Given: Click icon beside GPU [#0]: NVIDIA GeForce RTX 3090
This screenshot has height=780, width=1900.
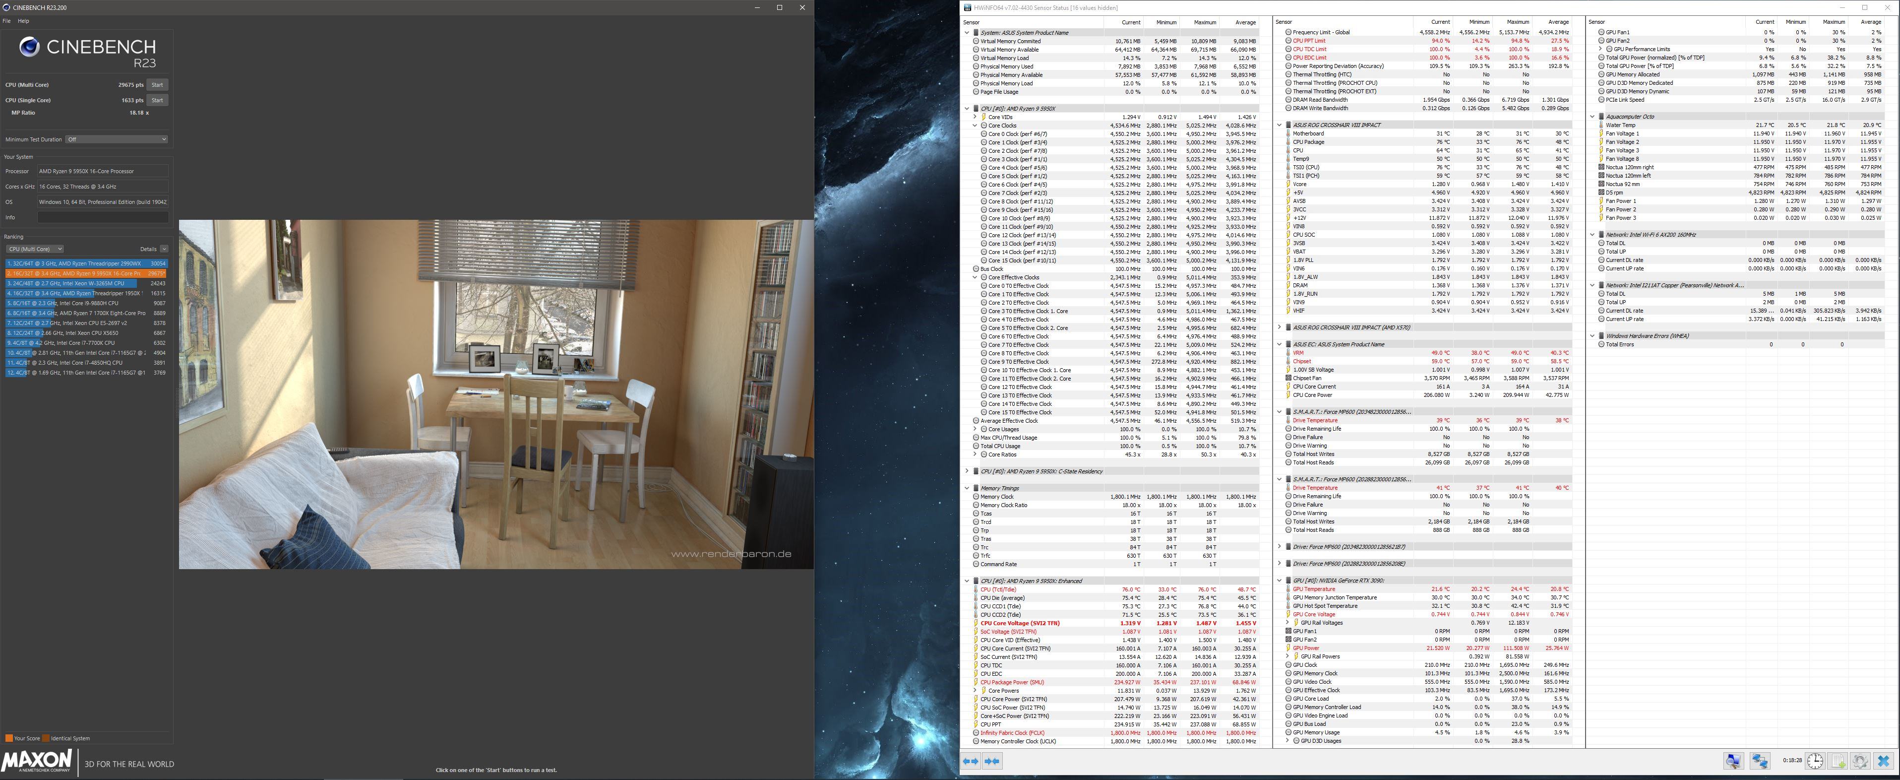Looking at the screenshot, I should tap(1288, 580).
